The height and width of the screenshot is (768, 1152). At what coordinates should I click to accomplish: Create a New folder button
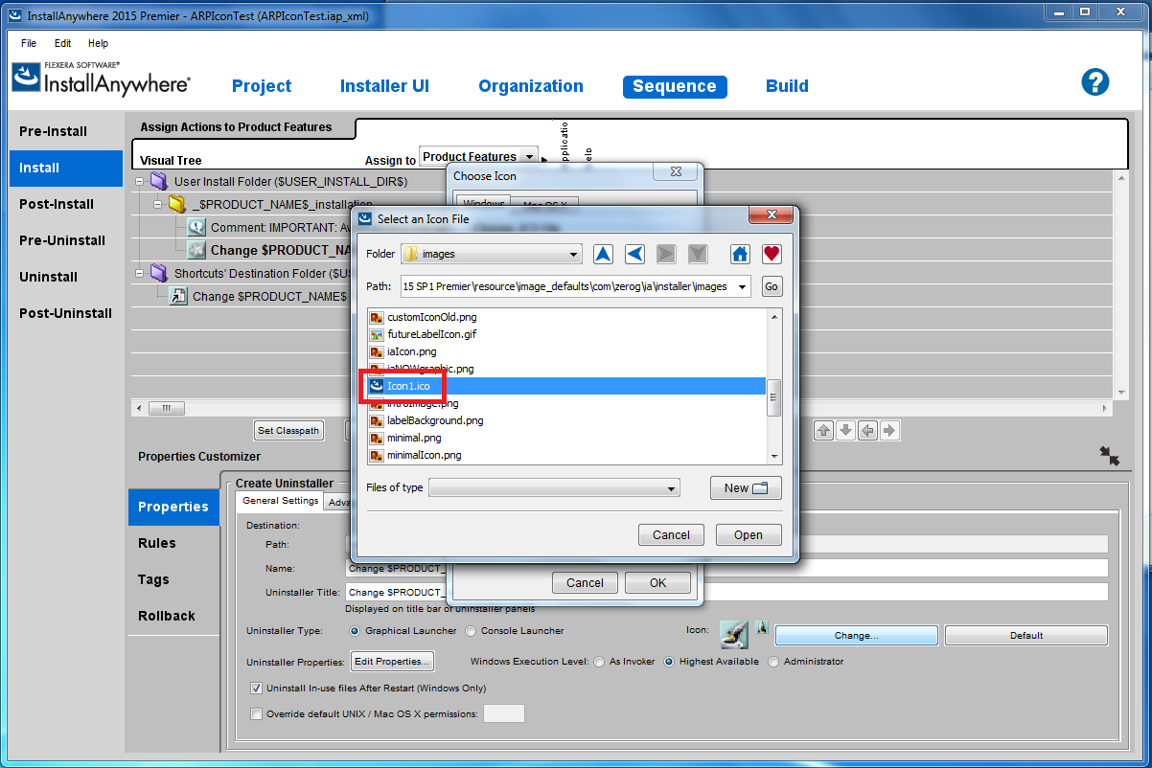746,487
